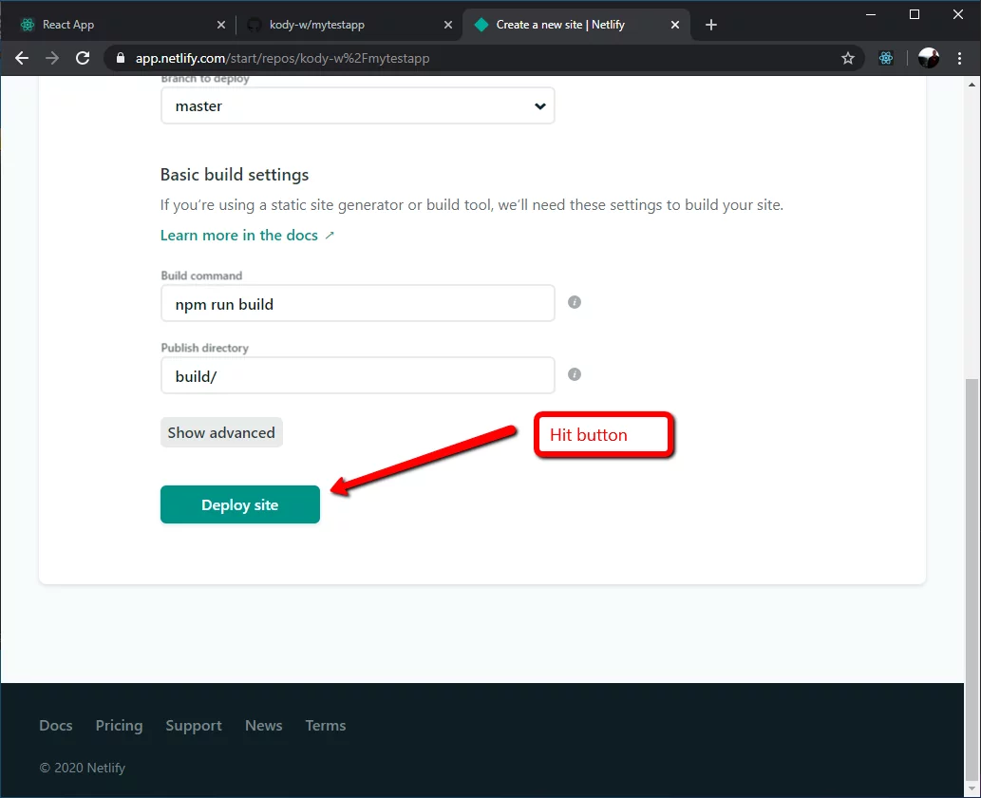Image resolution: width=981 pixels, height=798 pixels.
Task: Click the Build command input field
Action: 358,304
